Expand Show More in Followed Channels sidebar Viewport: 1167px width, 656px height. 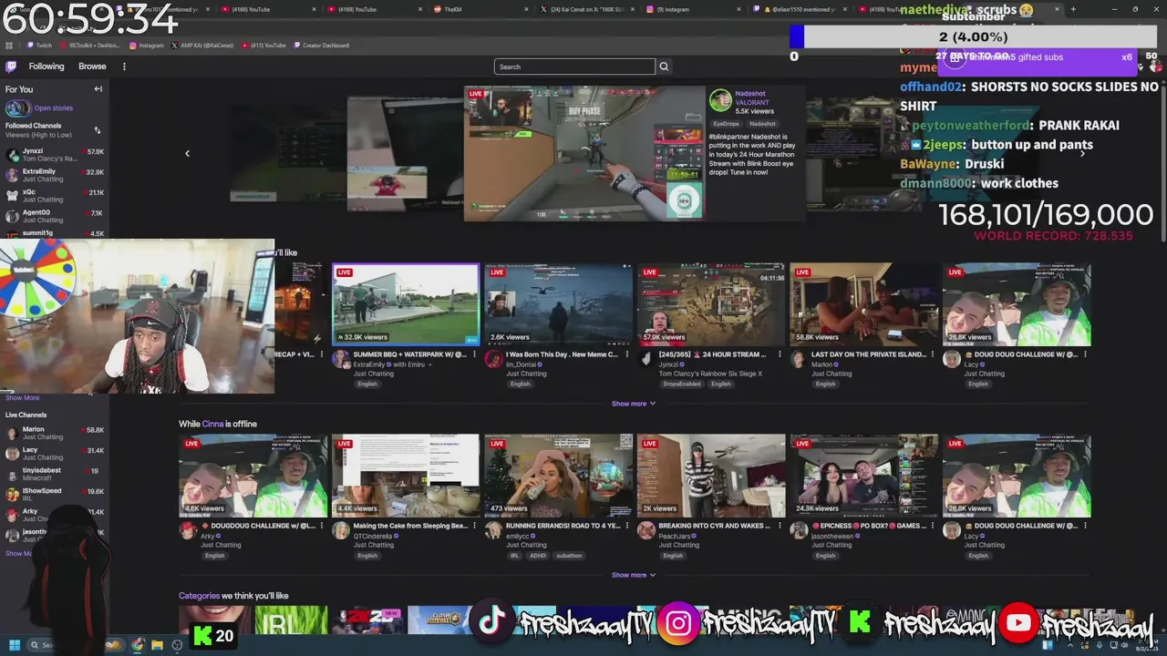coord(22,397)
